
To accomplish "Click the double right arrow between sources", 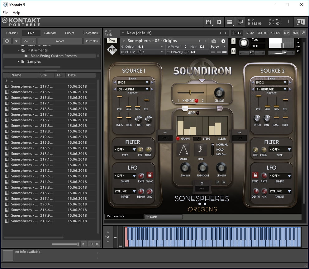I will [240, 132].
